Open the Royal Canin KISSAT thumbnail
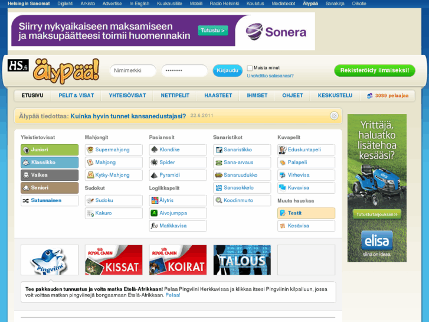Viewport: 429px width, 322px height. (113, 260)
